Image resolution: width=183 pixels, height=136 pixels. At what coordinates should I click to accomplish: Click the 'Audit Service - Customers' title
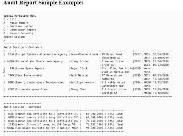23,47
